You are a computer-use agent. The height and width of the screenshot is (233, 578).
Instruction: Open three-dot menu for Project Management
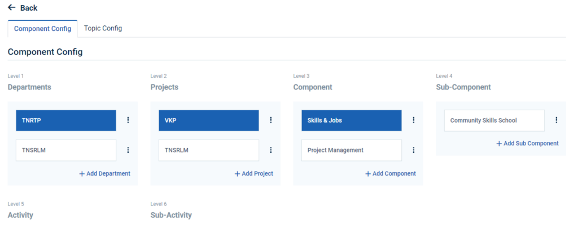[x=414, y=150]
